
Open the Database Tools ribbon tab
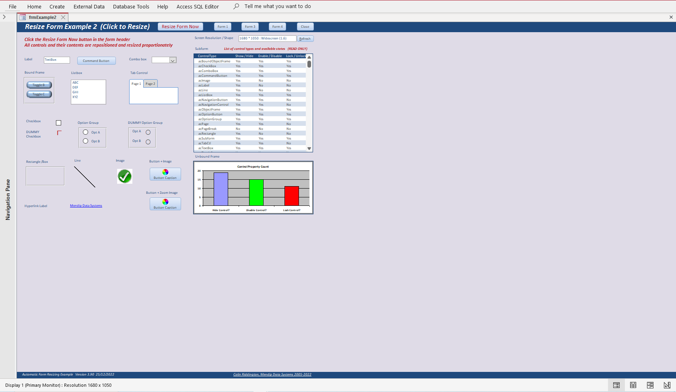pyautogui.click(x=131, y=6)
